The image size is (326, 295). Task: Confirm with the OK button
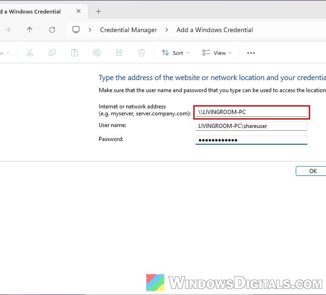click(311, 171)
